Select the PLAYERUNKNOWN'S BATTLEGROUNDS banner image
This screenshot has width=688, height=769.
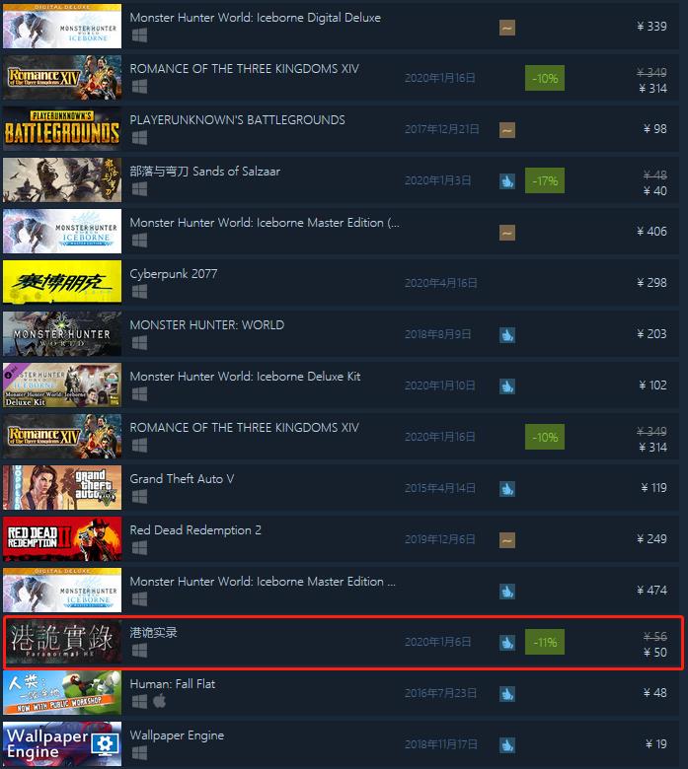tap(62, 128)
